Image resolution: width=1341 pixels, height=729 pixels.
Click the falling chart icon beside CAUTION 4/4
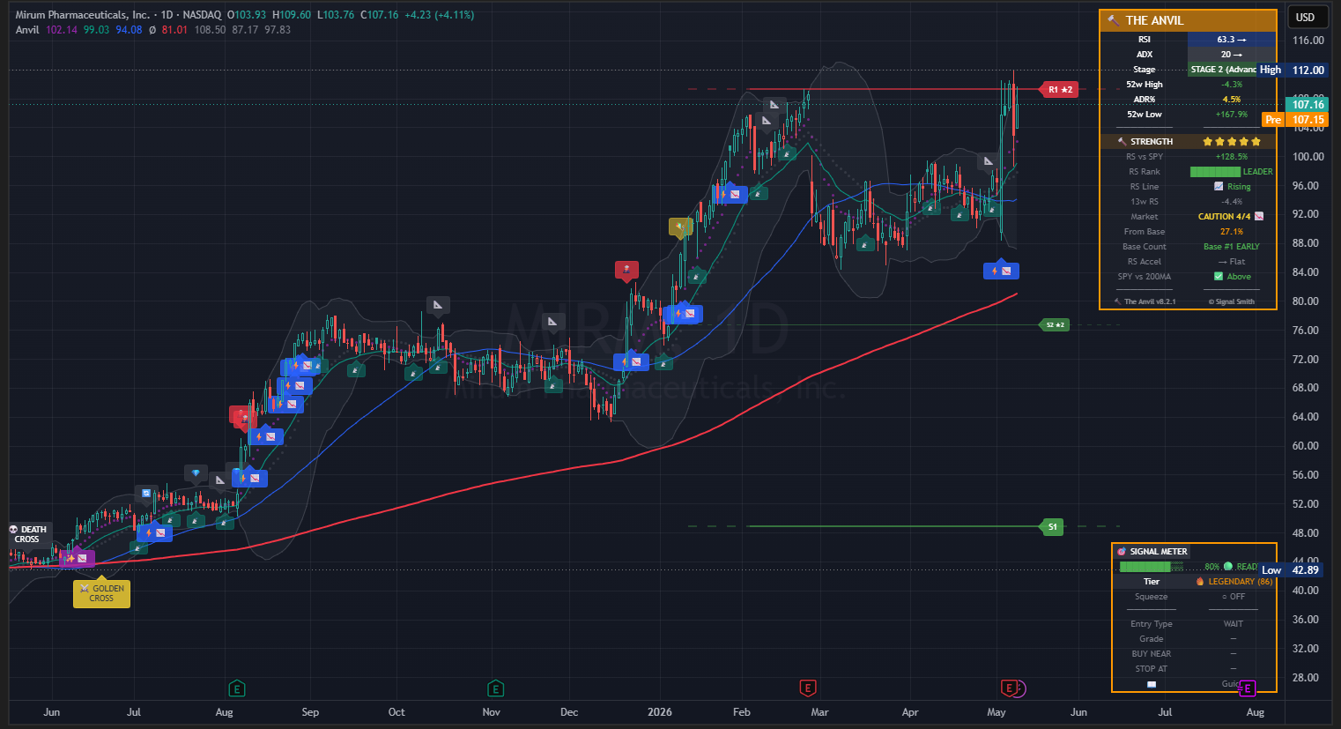coord(1259,217)
